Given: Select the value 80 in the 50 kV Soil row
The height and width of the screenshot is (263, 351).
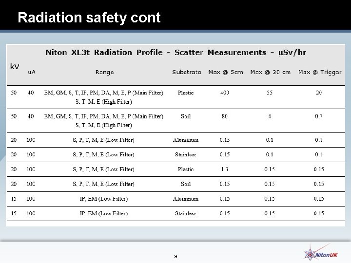Looking at the screenshot, I should click(225, 116).
